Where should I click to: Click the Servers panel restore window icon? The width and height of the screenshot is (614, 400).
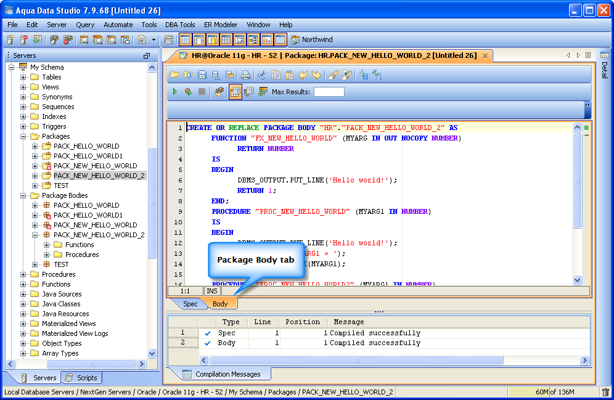(146, 55)
